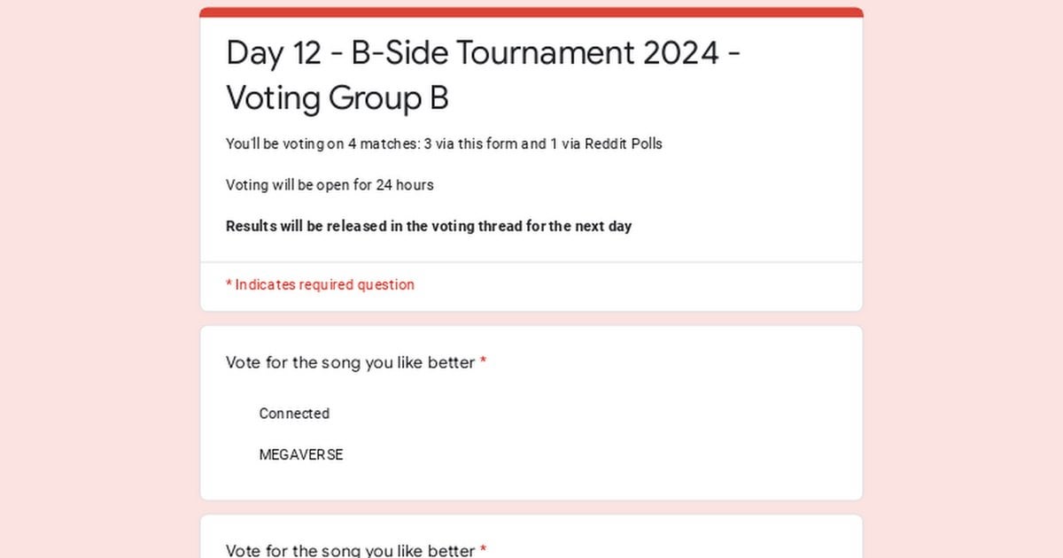1063x558 pixels.
Task: Click the divider line above the required notice
Action: pos(531,262)
